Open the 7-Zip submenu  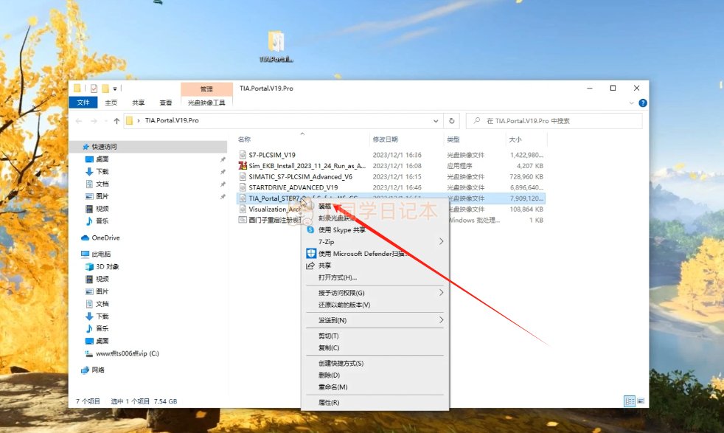coord(375,242)
